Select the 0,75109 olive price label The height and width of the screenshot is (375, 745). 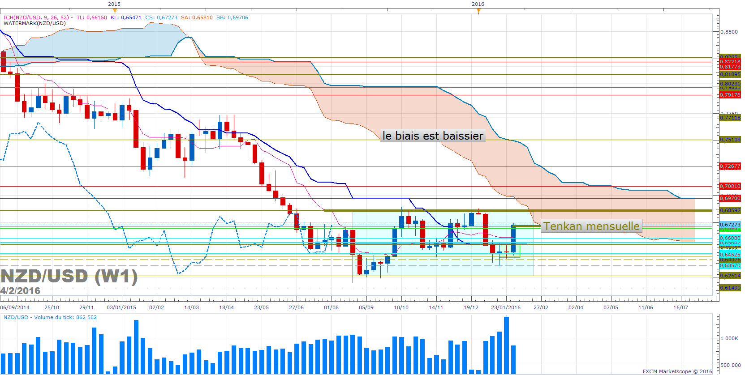(730, 140)
